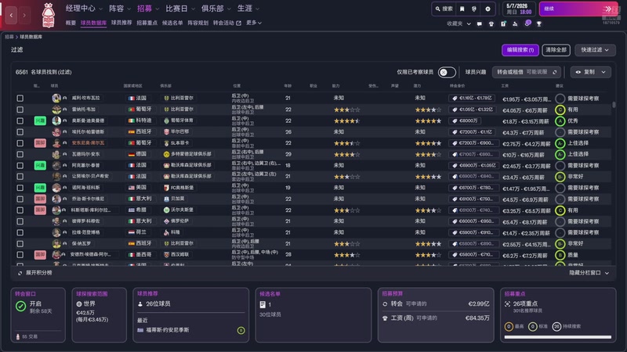The height and width of the screenshot is (352, 627).
Task: Switch to the 球员推荐 tab
Action: click(121, 23)
